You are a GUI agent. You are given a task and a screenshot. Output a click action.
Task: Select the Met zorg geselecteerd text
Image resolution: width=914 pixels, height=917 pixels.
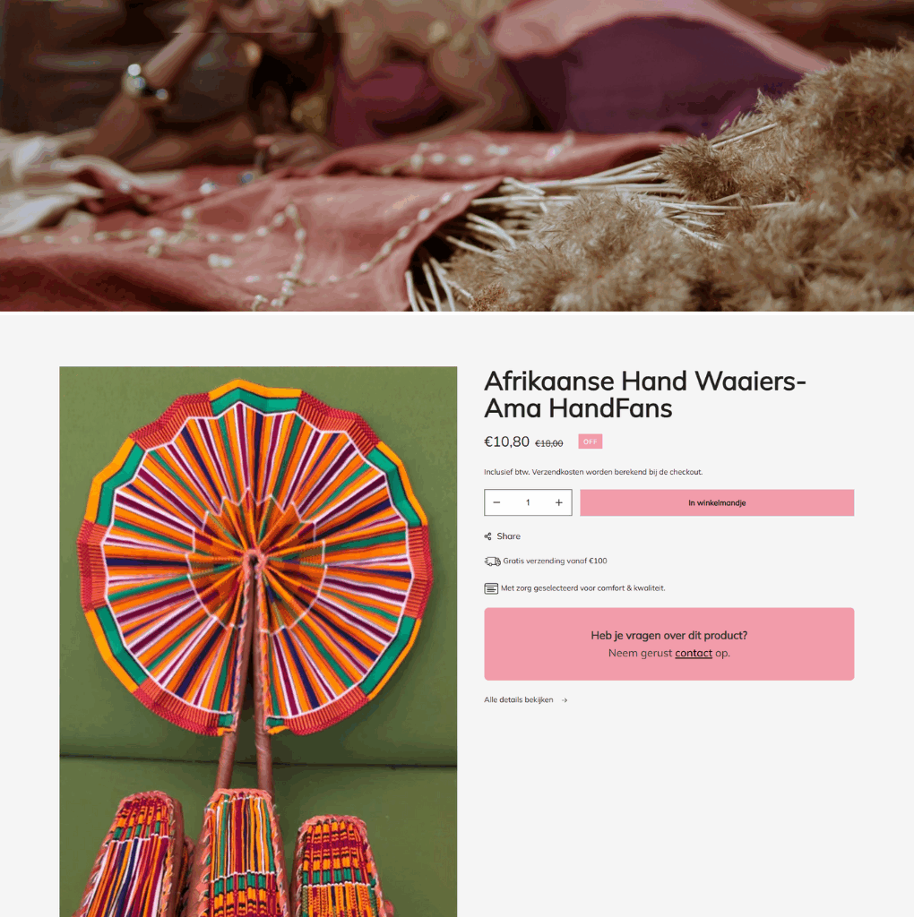(x=582, y=588)
